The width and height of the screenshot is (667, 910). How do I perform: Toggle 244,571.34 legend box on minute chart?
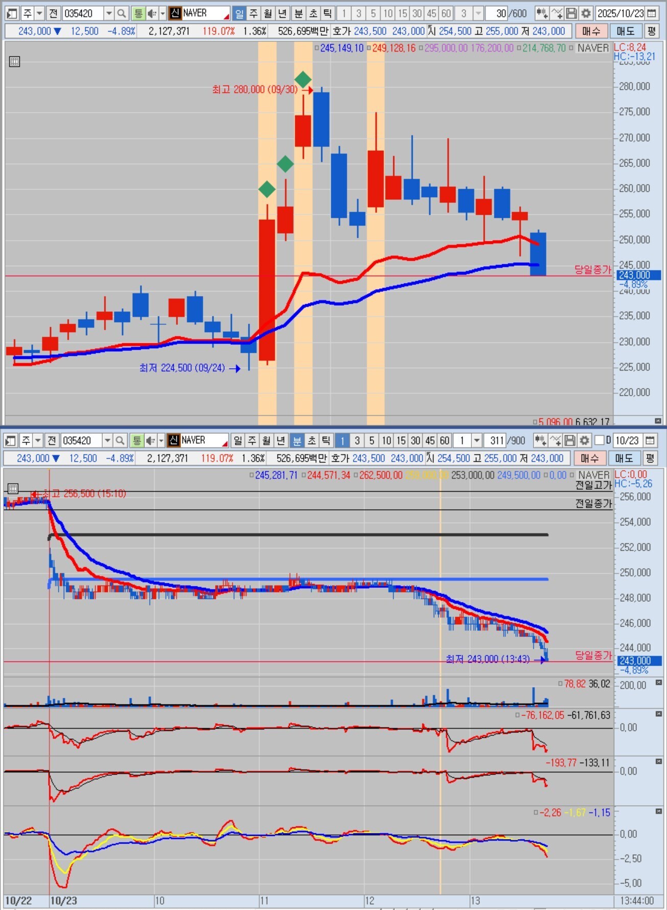[304, 475]
